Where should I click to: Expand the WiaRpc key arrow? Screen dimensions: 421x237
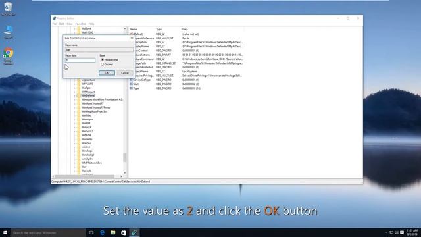click(x=74, y=88)
